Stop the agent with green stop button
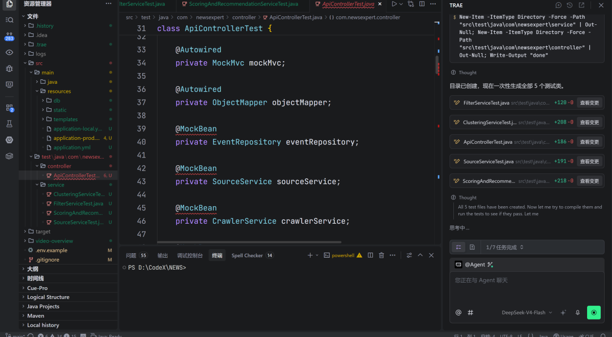The height and width of the screenshot is (337, 612). click(x=594, y=313)
